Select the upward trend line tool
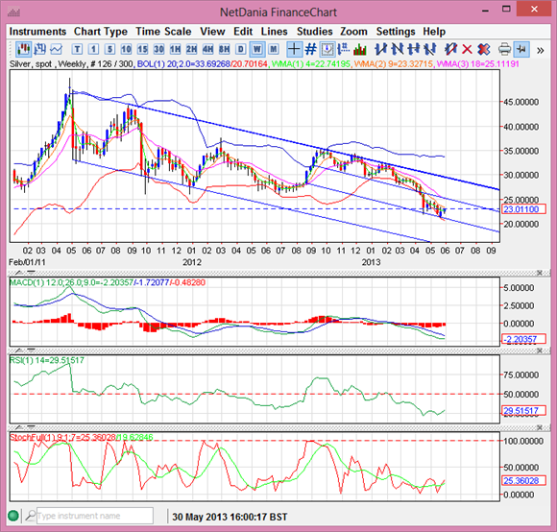557x532 pixels. click(x=380, y=49)
